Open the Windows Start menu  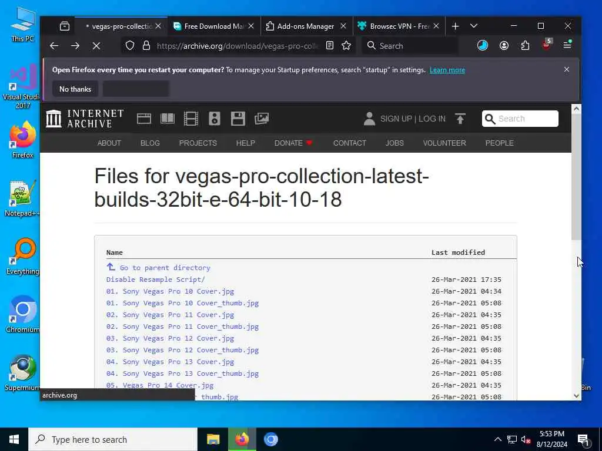tap(14, 439)
